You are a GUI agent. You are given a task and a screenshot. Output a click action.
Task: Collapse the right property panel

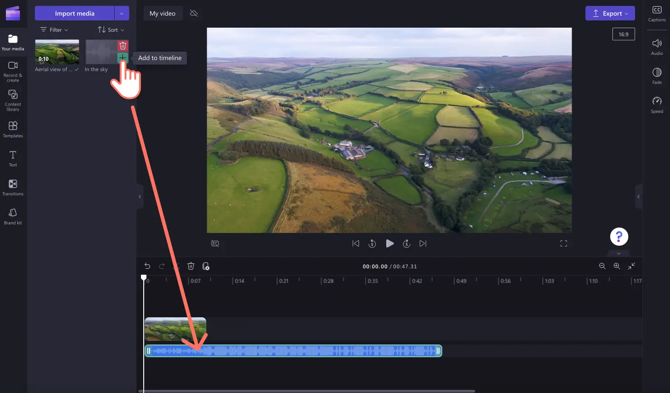click(x=638, y=196)
